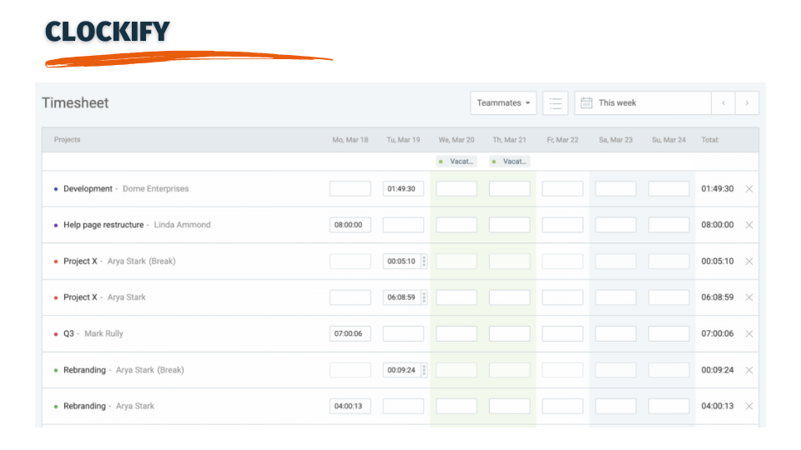Select Help page restructure project name
801x450 pixels.
103,225
